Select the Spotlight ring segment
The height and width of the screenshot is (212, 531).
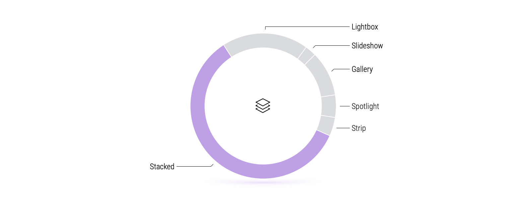coord(329,106)
